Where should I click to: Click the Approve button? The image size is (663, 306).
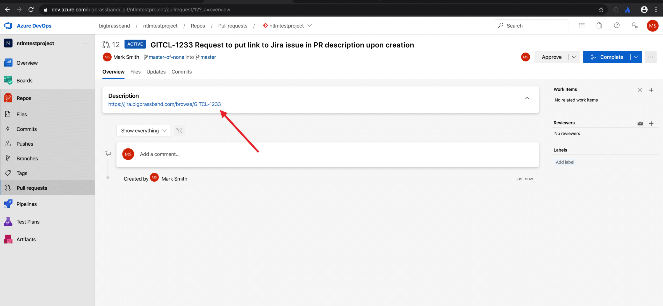click(x=552, y=57)
